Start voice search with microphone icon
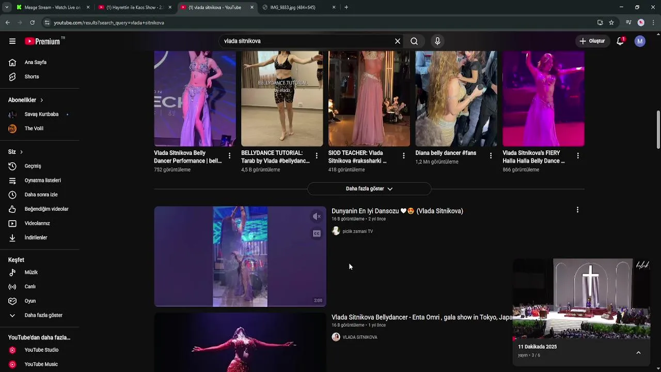This screenshot has width=661, height=372. click(x=437, y=41)
